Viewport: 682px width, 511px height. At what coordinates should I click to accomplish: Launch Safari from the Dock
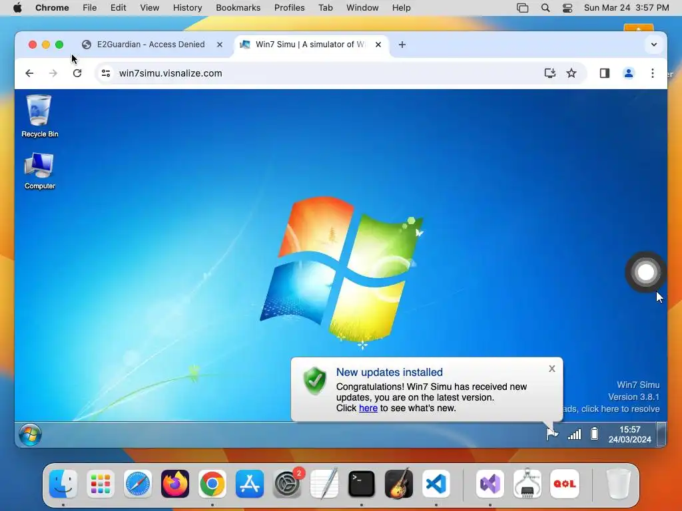coord(138,484)
